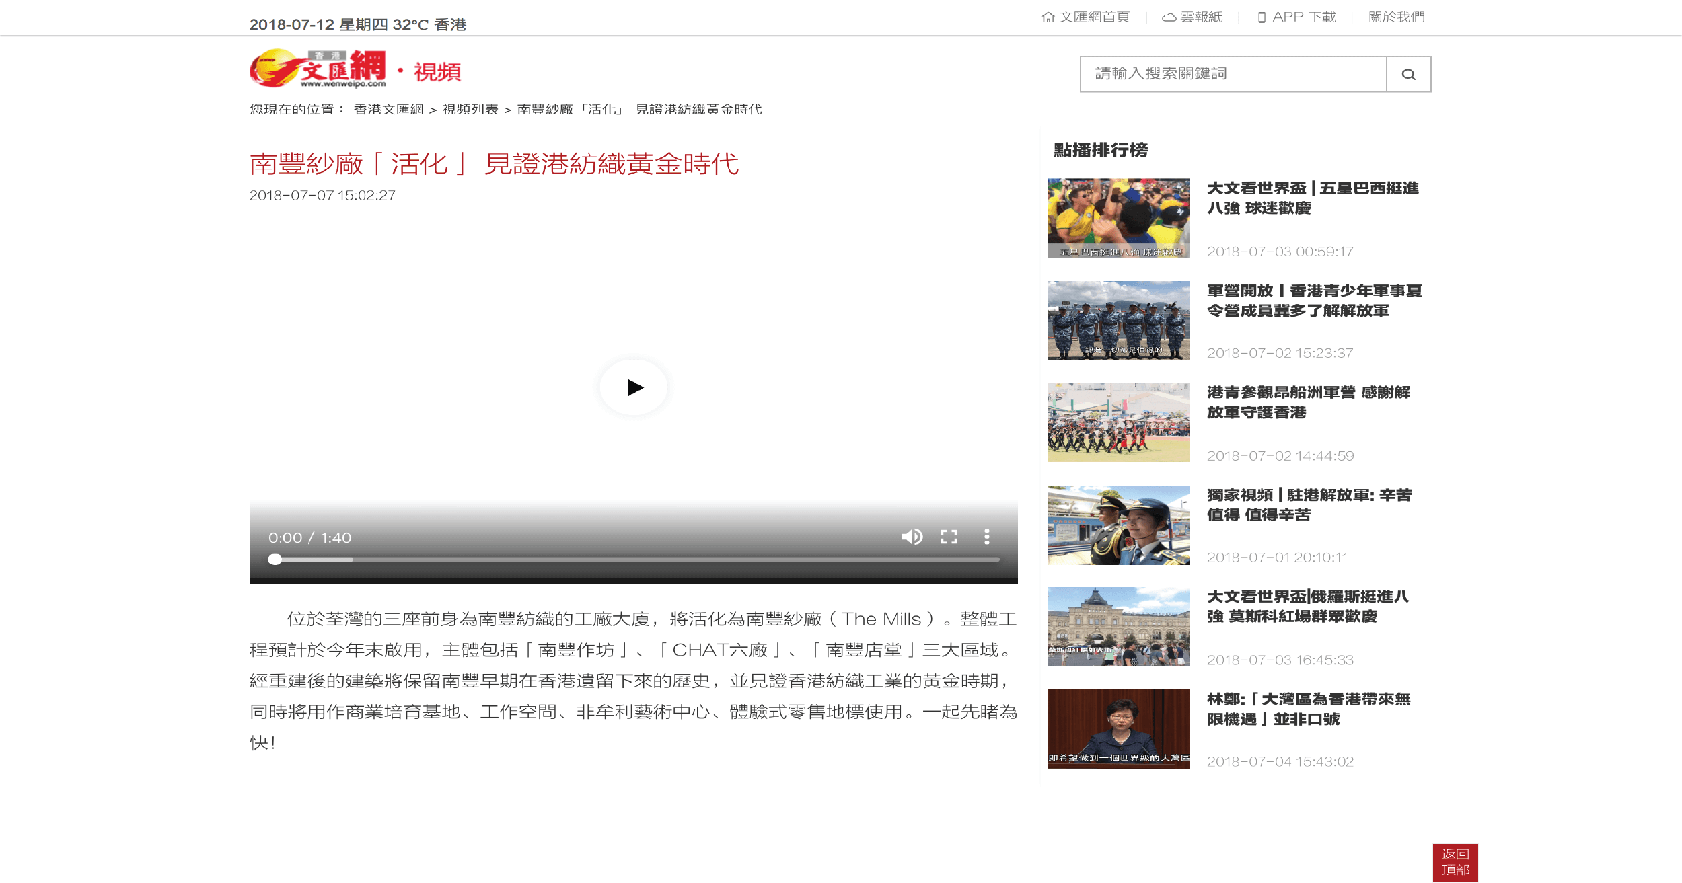Click the magnifier search button
This screenshot has height=883, width=1682.
[1408, 74]
